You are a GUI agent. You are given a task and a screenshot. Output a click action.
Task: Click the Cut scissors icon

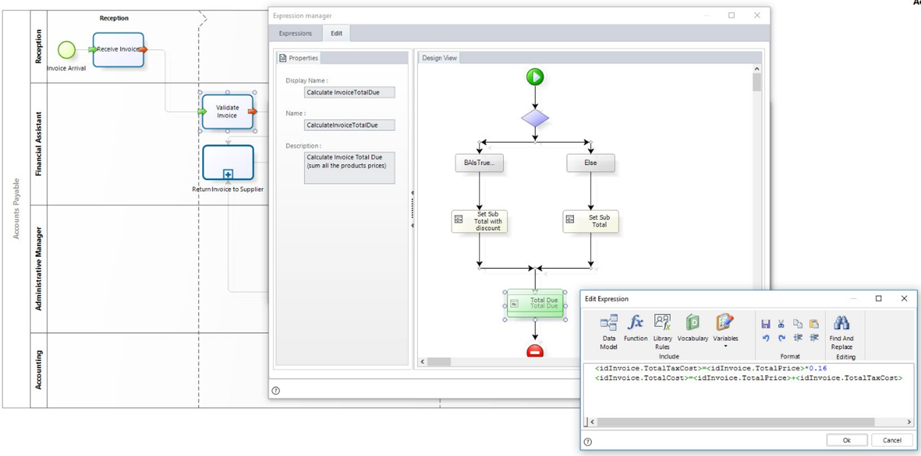781,324
